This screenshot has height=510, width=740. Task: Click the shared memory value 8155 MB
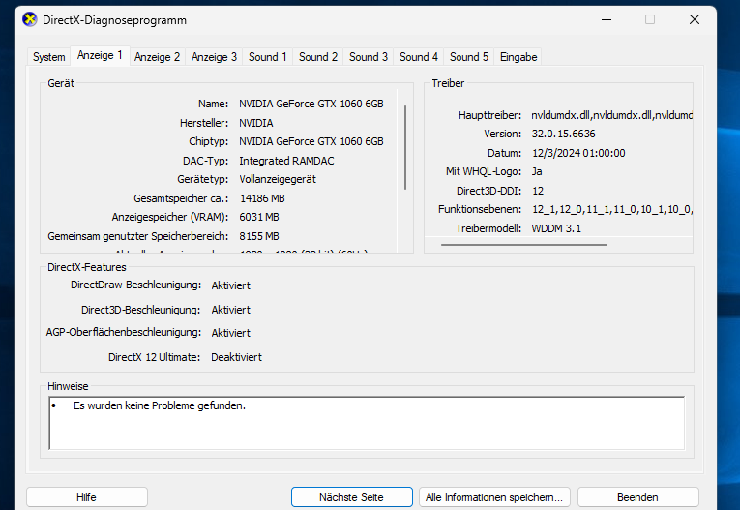coord(259,236)
